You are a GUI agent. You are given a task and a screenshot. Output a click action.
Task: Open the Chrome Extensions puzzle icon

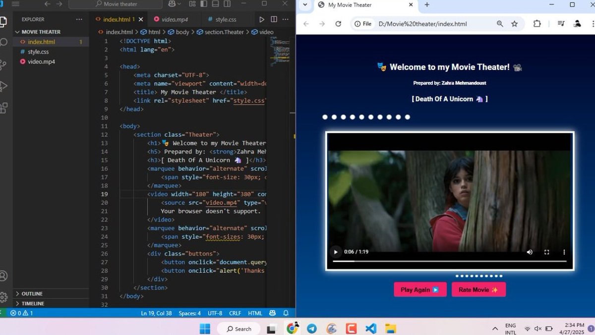pyautogui.click(x=537, y=24)
